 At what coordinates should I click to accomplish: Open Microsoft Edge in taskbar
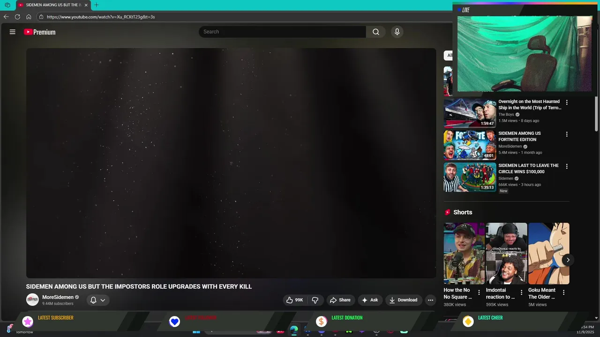[294, 330]
